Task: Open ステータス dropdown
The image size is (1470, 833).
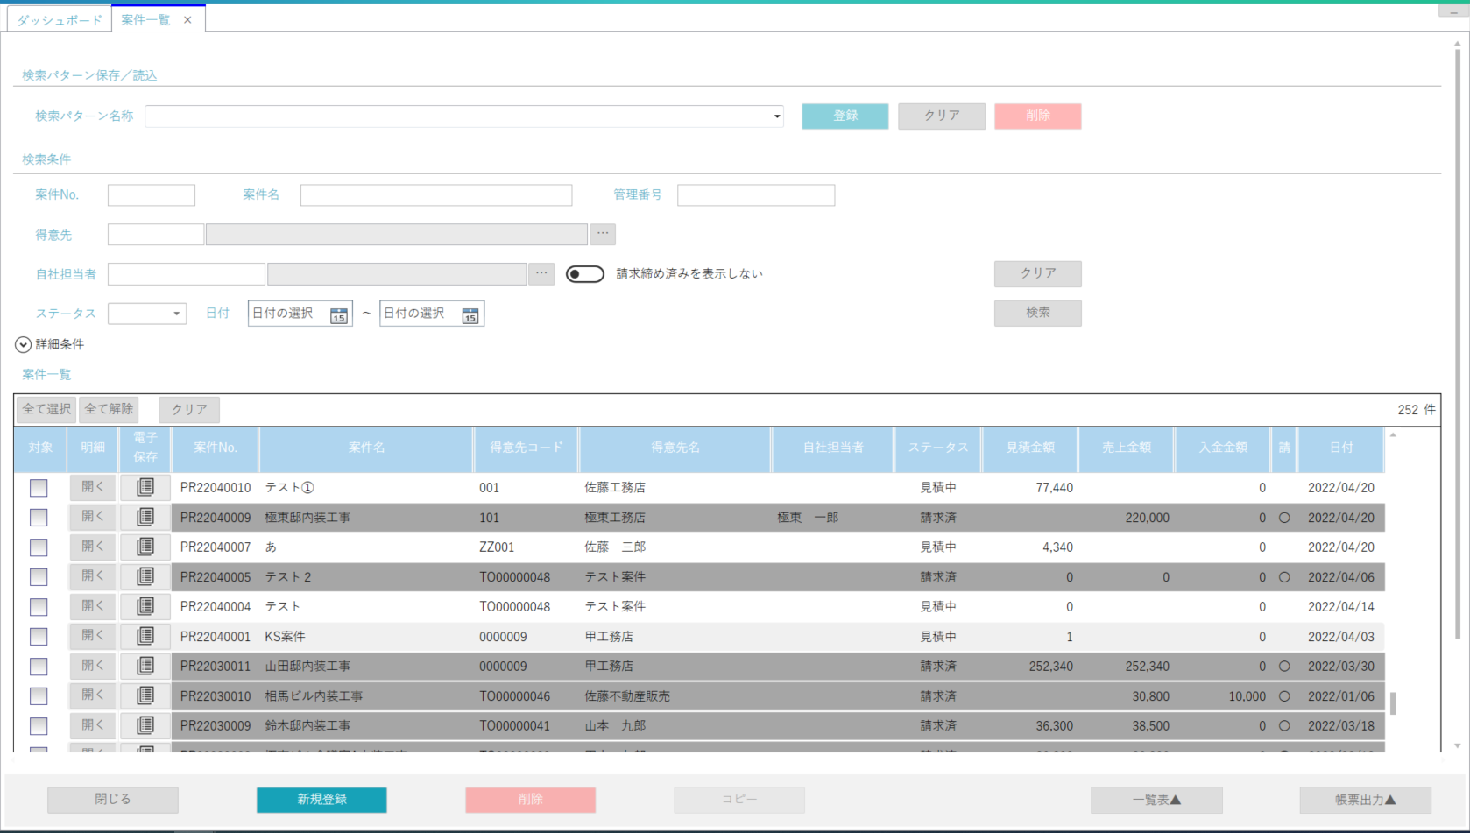Action: pyautogui.click(x=176, y=314)
